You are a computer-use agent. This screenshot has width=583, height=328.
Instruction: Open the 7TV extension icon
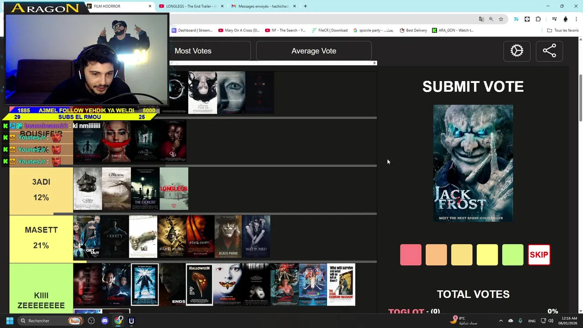[x=516, y=19]
